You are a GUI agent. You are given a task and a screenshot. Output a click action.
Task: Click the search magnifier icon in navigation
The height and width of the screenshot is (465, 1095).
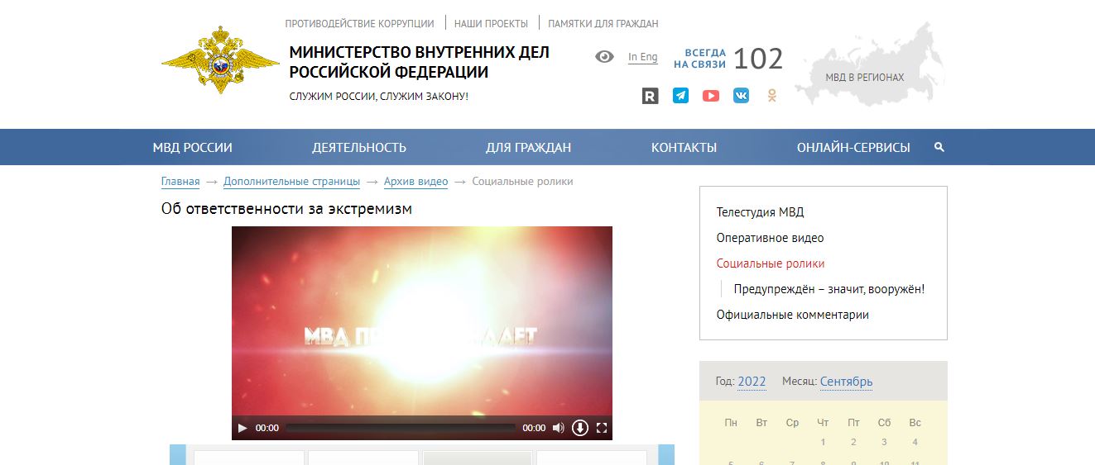(x=939, y=147)
